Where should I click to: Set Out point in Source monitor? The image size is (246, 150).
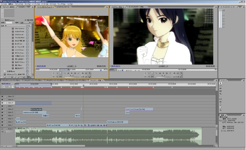pos(57,73)
